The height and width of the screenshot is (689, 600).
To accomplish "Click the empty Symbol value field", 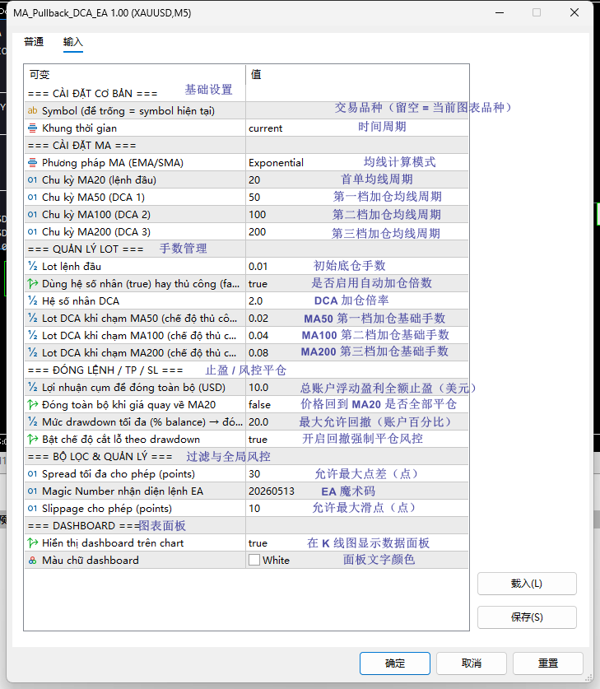I will pyautogui.click(x=357, y=111).
